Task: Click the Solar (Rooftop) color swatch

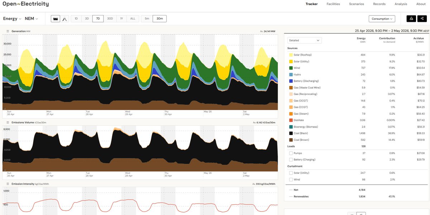Action: [x=291, y=55]
